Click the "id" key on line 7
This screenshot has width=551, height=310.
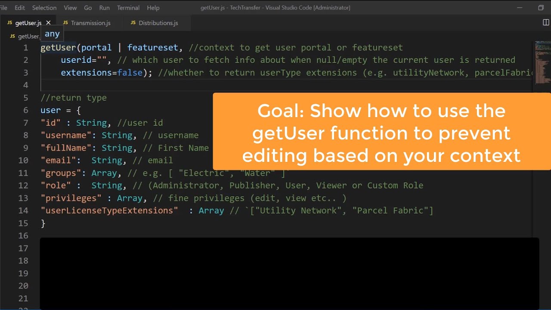(50, 123)
